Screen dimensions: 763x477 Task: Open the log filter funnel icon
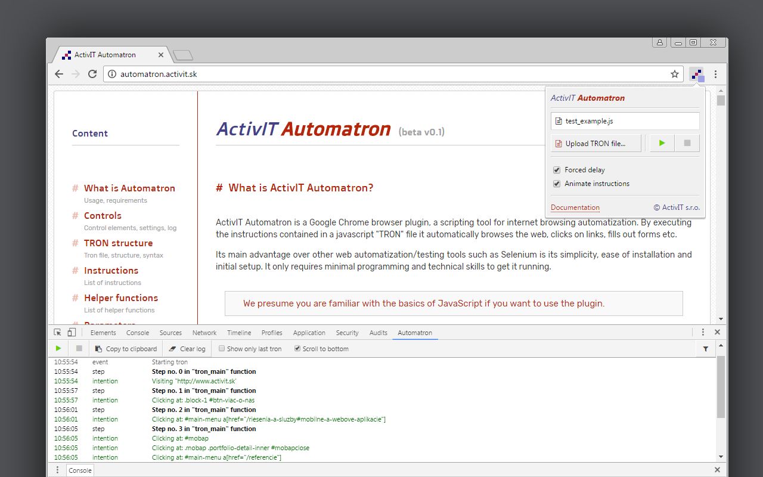coord(705,348)
